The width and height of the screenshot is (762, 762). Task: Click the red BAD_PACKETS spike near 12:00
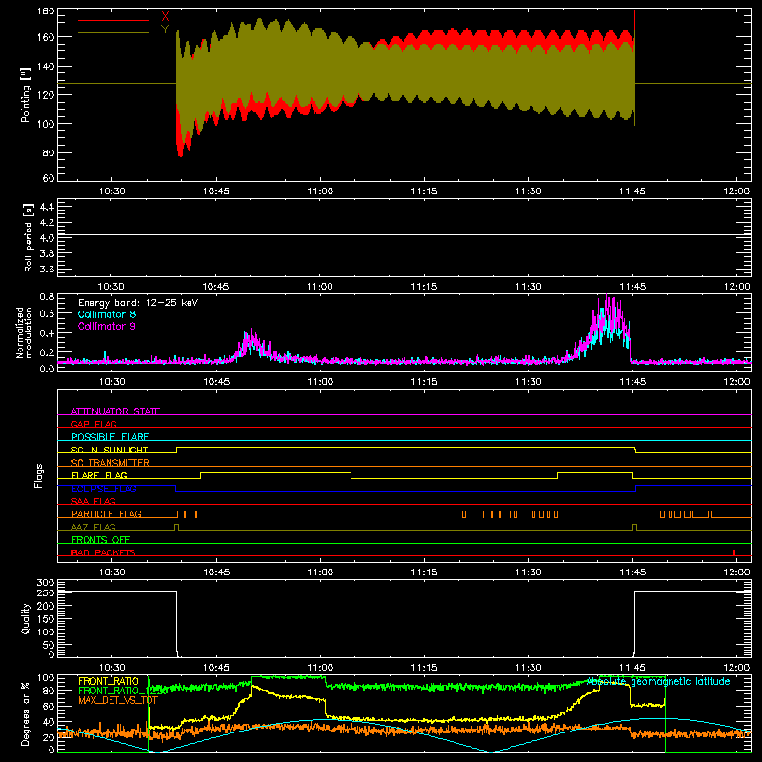tap(734, 552)
